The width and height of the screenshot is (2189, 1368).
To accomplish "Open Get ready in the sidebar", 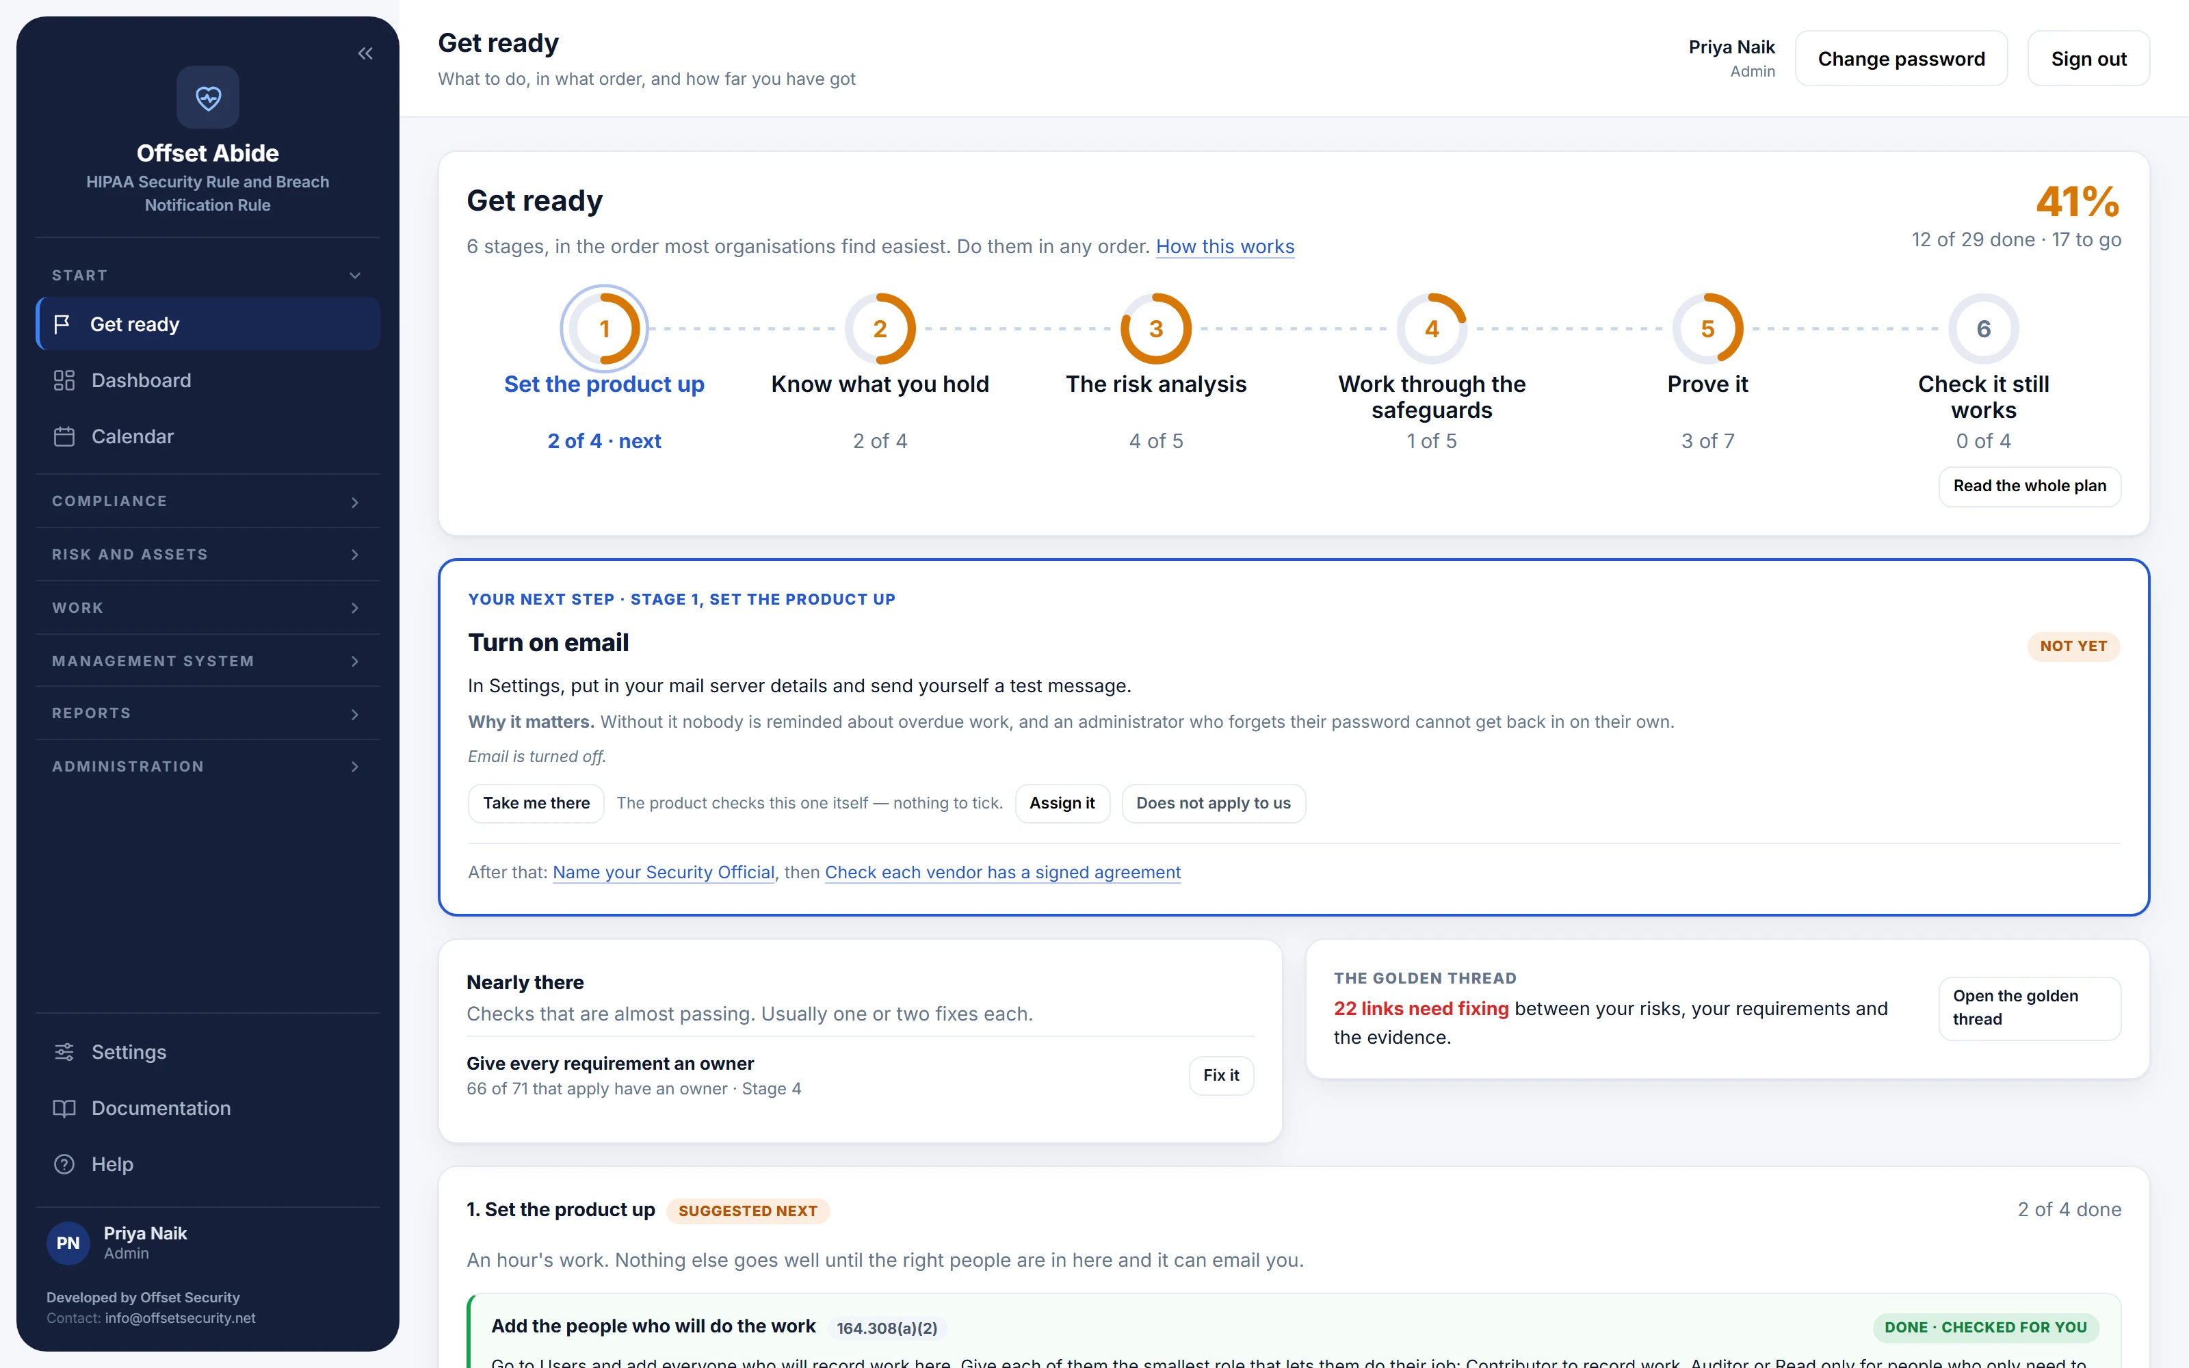I will click(207, 324).
